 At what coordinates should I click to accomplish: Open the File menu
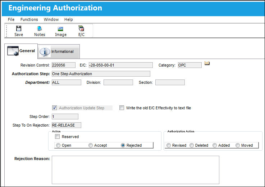pyautogui.click(x=11, y=19)
